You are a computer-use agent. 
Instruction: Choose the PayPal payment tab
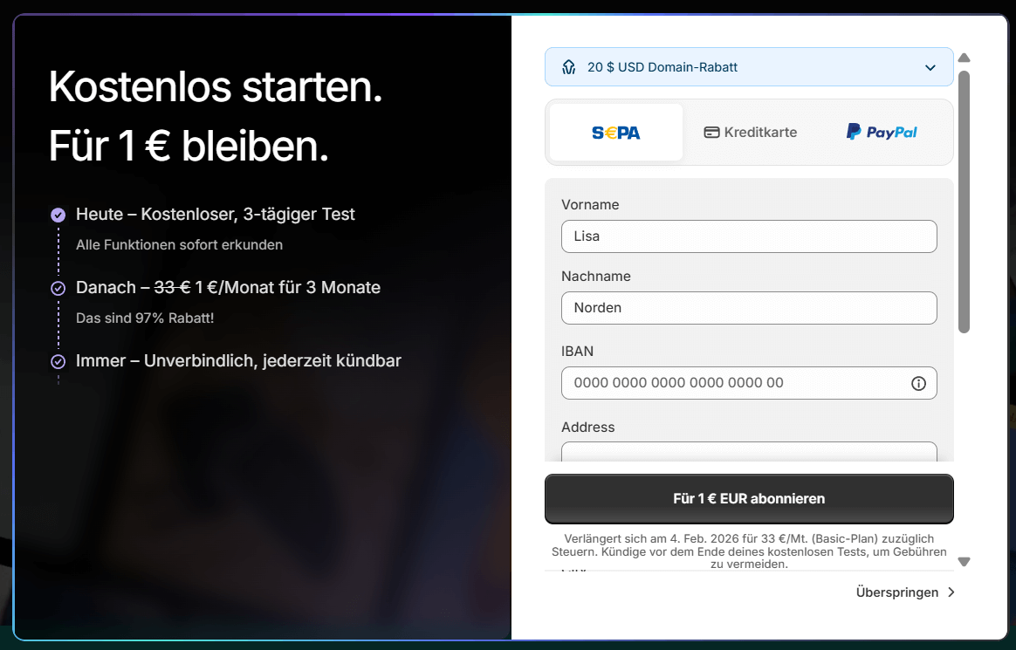click(x=882, y=133)
